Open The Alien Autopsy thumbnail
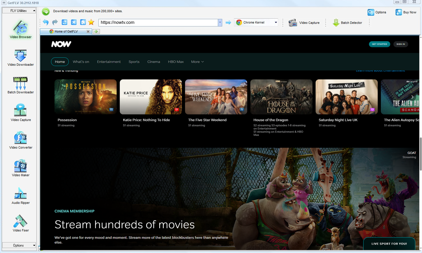The width and height of the screenshot is (422, 253). pos(400,97)
